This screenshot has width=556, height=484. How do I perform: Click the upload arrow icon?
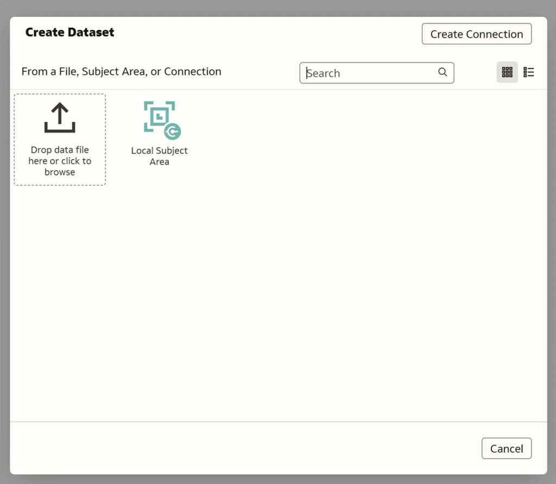60,117
